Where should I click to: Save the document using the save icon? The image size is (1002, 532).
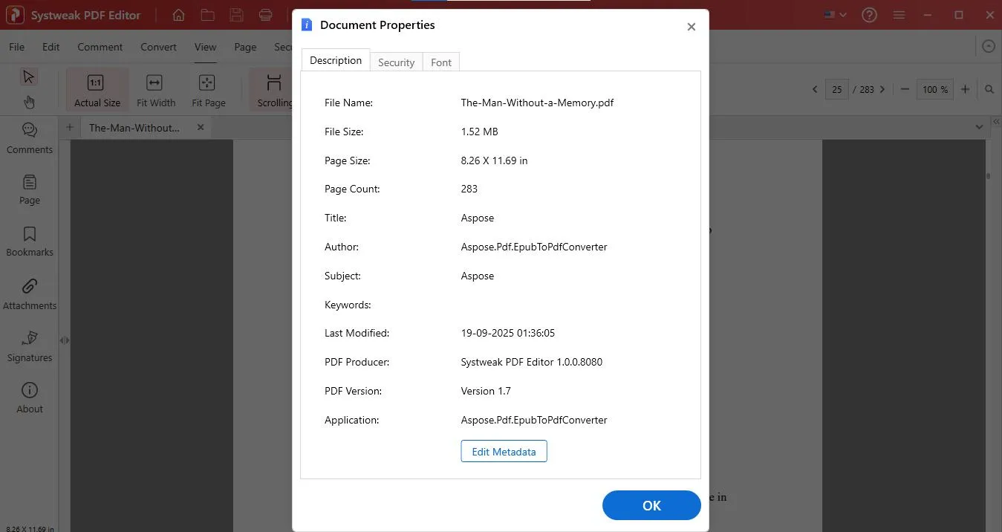pos(236,14)
